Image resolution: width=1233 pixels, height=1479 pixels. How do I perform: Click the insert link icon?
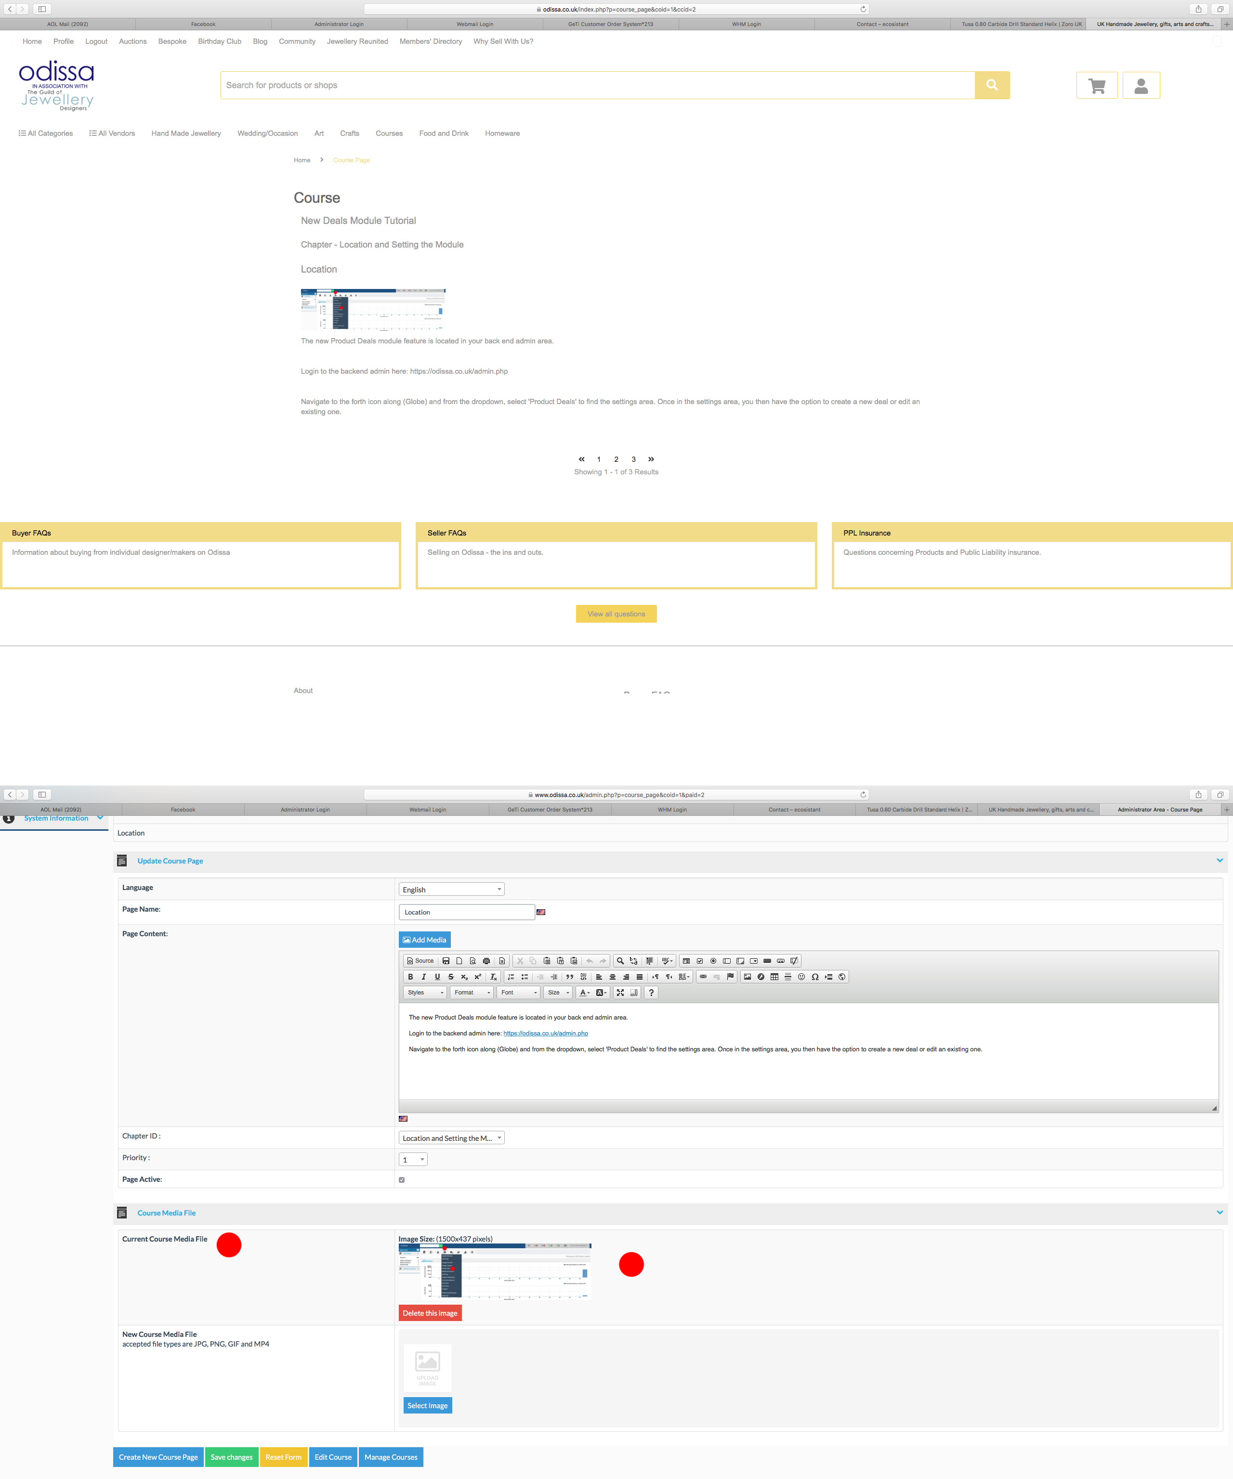703,977
